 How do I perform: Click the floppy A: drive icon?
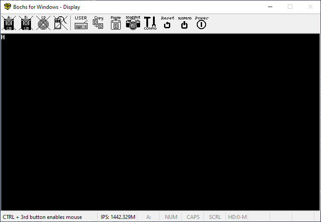click(9, 23)
